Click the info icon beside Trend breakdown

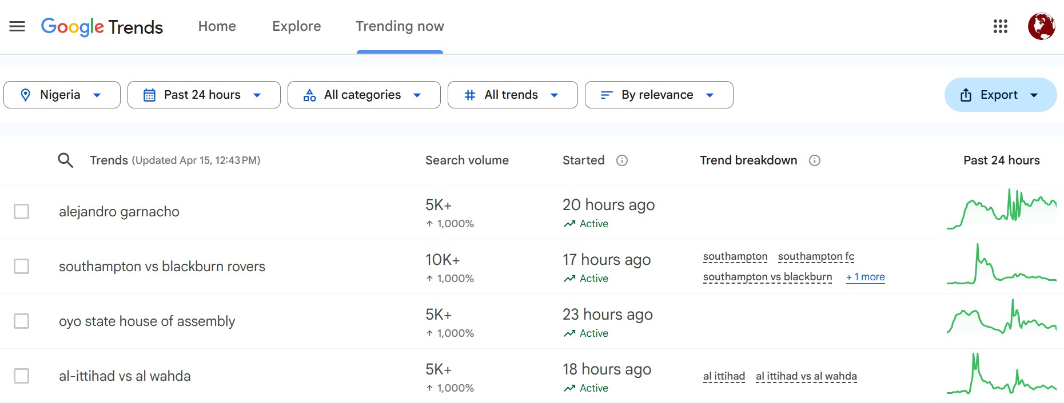(x=815, y=160)
